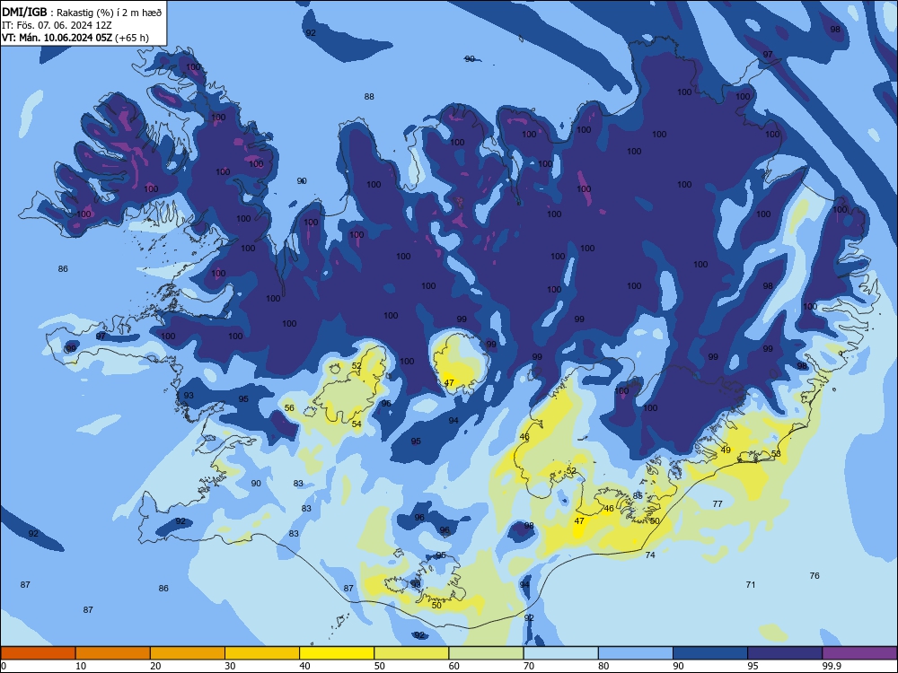Viewport: 898px width, 673px height.
Task: Click the init time 'IT: Fös. 07. 06. 2024 12Z'
Action: (x=57, y=25)
